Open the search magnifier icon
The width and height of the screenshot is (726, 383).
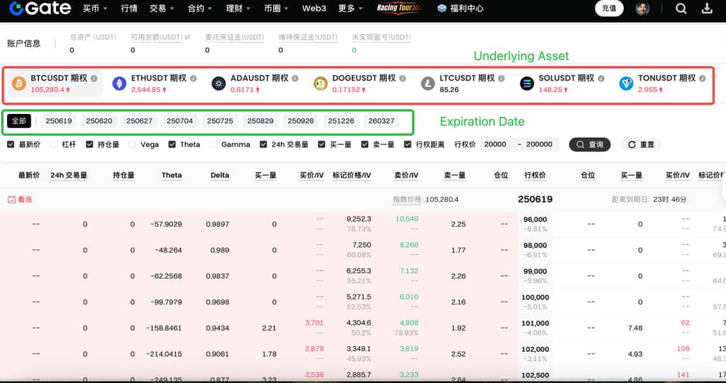click(x=681, y=9)
